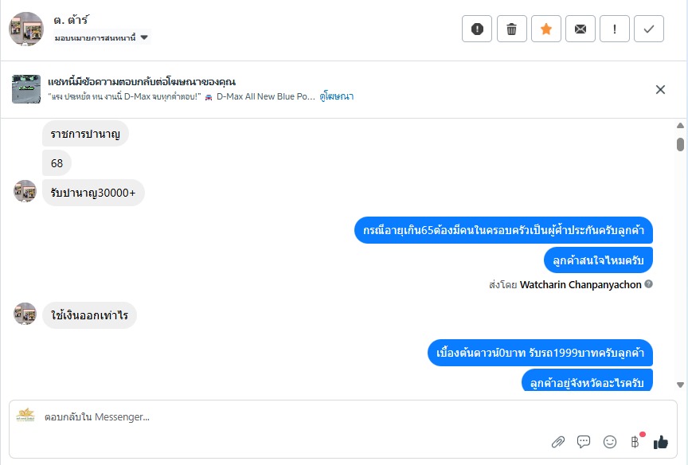Mark conversation as unread with envelope
The height and width of the screenshot is (465, 688).
tap(580, 29)
